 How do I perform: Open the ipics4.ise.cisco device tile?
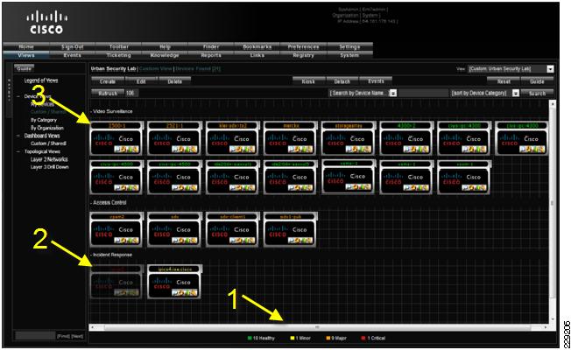pos(174,282)
